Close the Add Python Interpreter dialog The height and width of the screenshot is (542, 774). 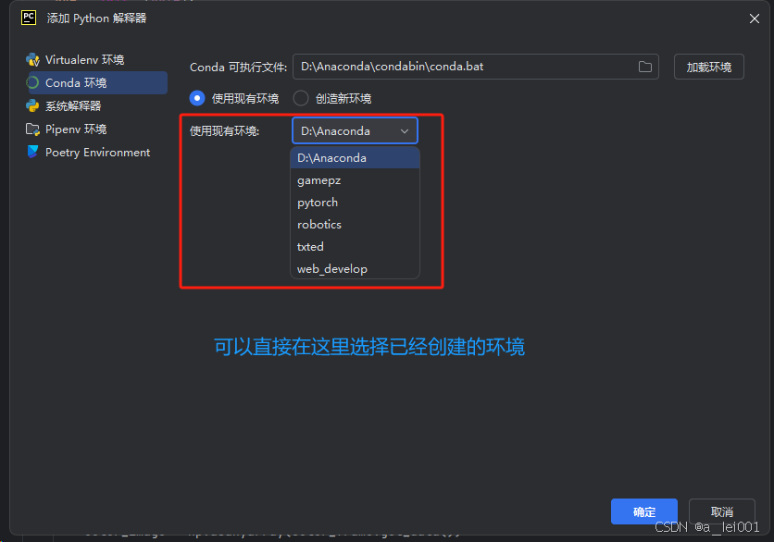pyautogui.click(x=754, y=18)
